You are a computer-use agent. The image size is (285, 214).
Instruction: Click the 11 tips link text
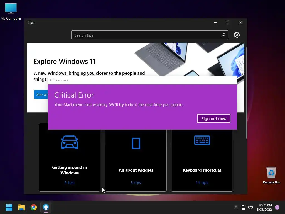click(x=202, y=183)
